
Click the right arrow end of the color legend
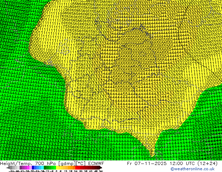click(x=100, y=168)
